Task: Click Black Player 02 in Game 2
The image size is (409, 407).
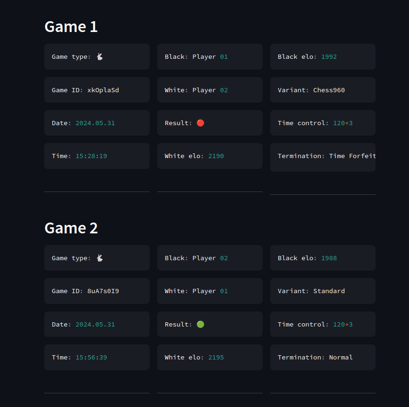Action: coord(210,258)
